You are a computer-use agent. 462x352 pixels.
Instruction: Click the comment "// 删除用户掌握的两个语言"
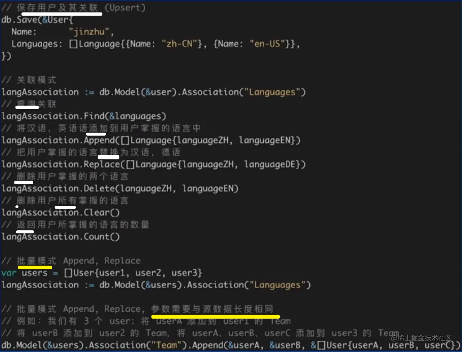point(65,176)
